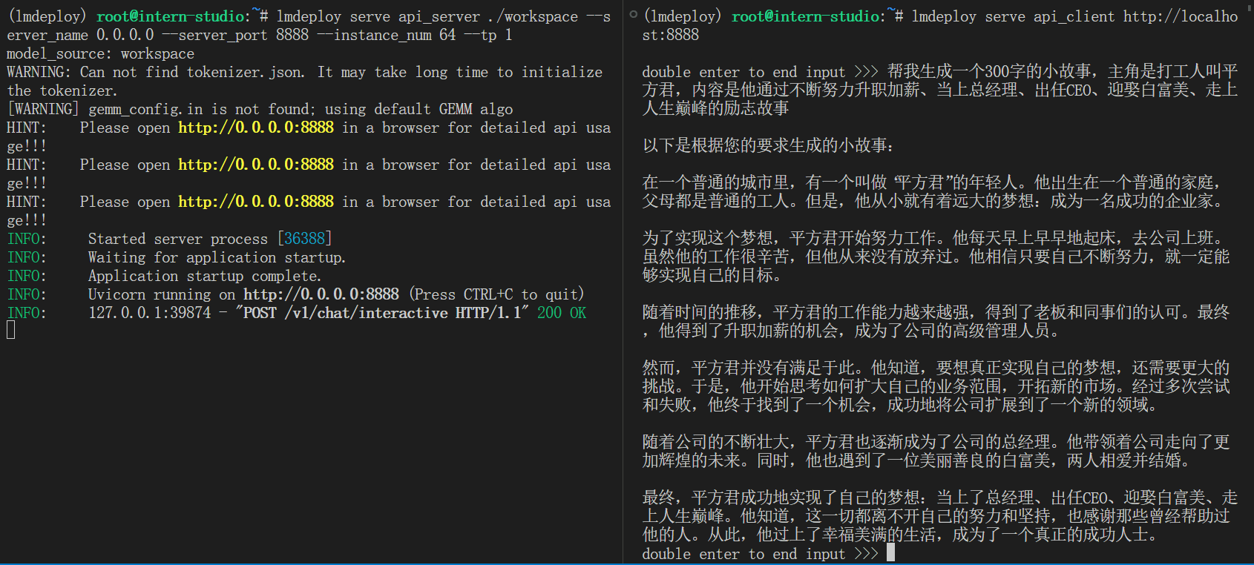Click the server process ID 36388
1254x565 pixels.
(x=304, y=239)
